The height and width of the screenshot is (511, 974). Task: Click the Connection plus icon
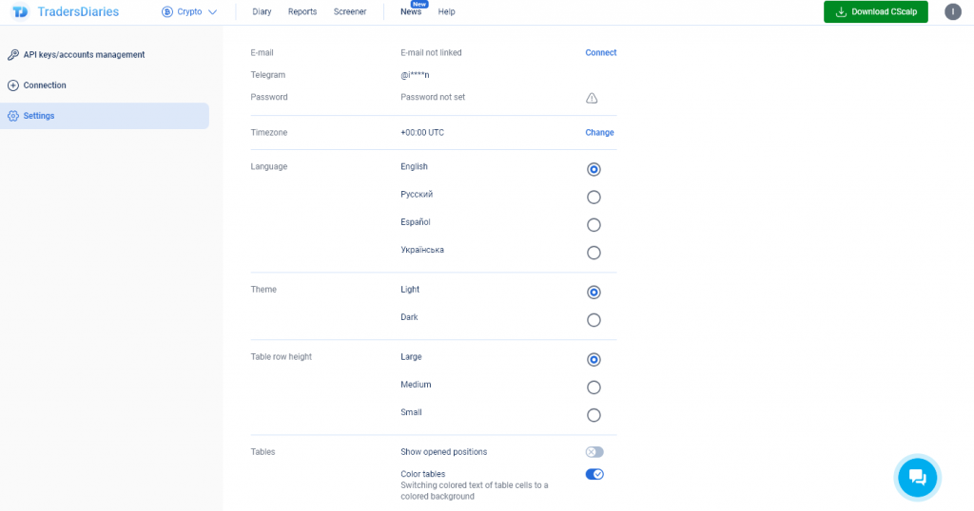[x=13, y=85]
